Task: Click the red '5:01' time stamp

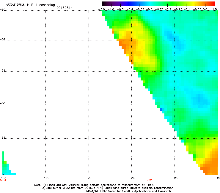Action: coord(3,180)
